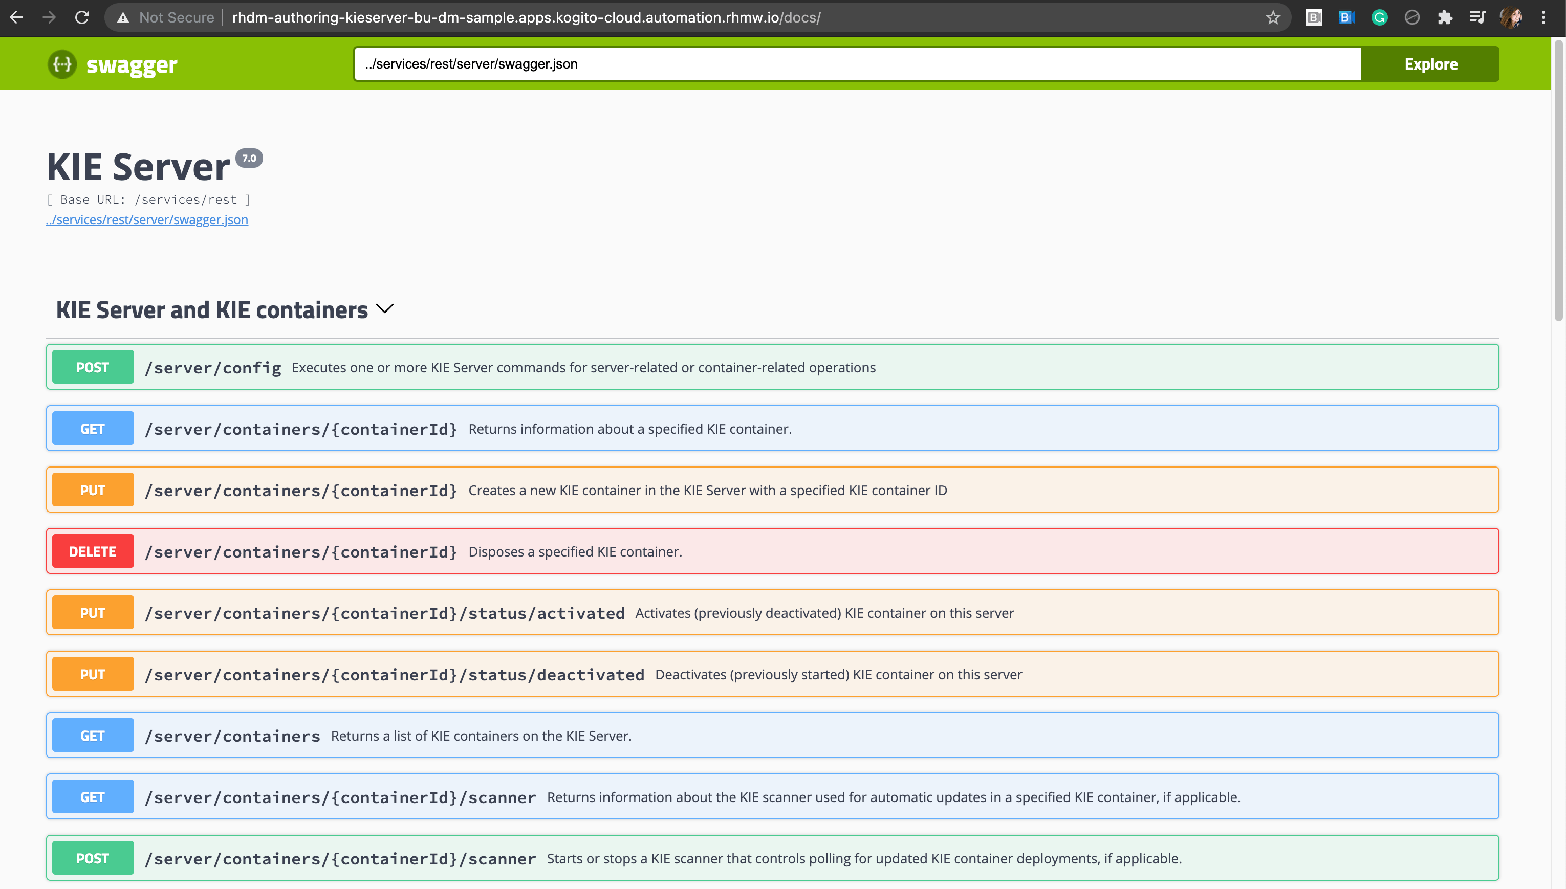Screen dimensions: 1566x889
Task: Click the Not Secure warning triangle icon
Action: [123, 17]
